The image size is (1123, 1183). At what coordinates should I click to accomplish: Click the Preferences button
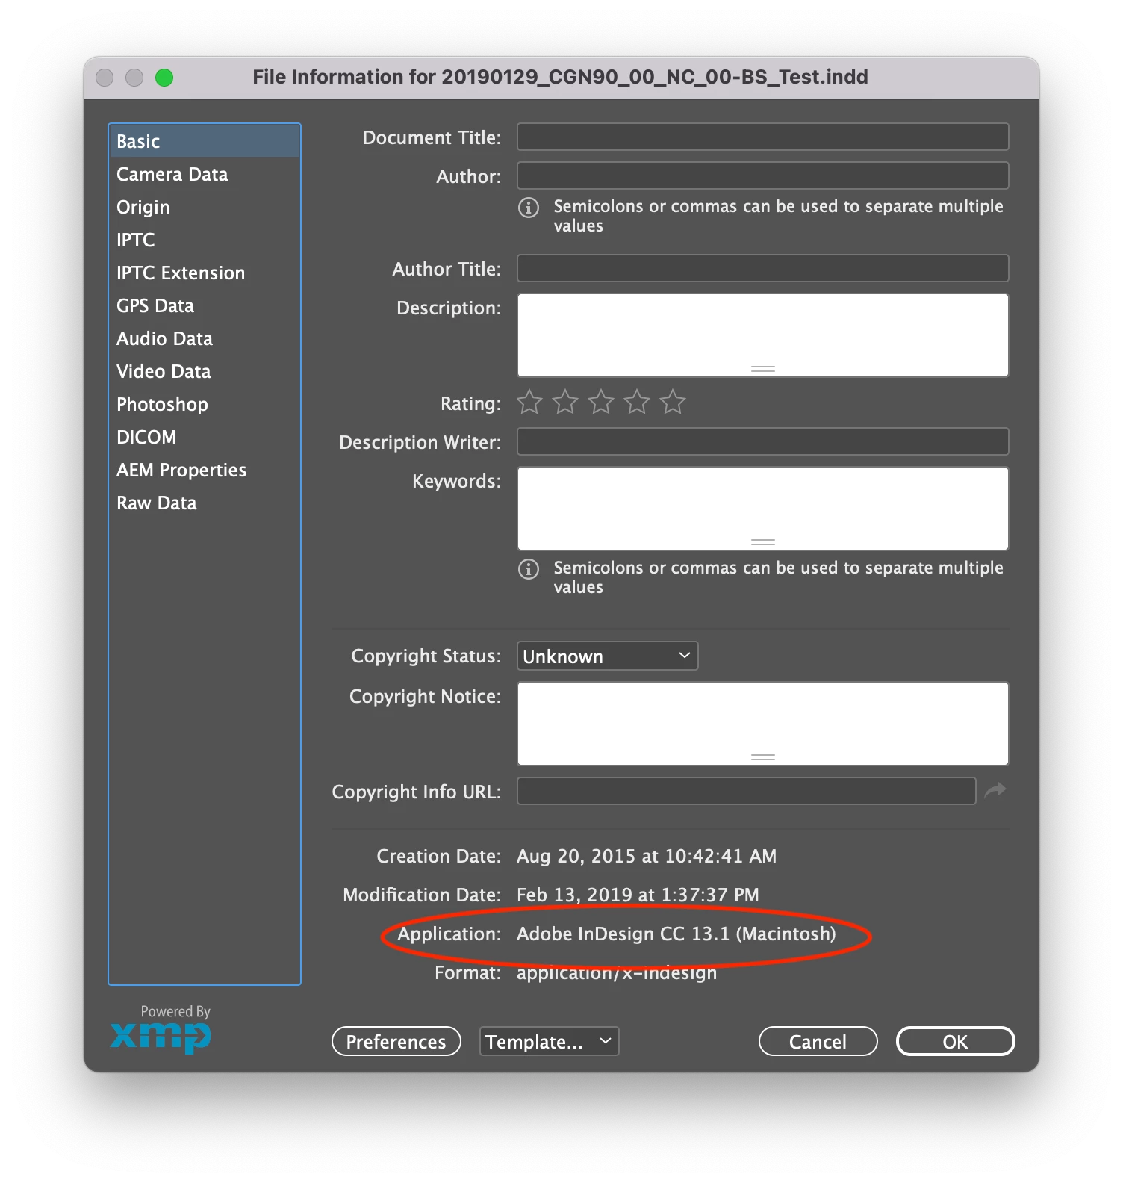tap(396, 1041)
